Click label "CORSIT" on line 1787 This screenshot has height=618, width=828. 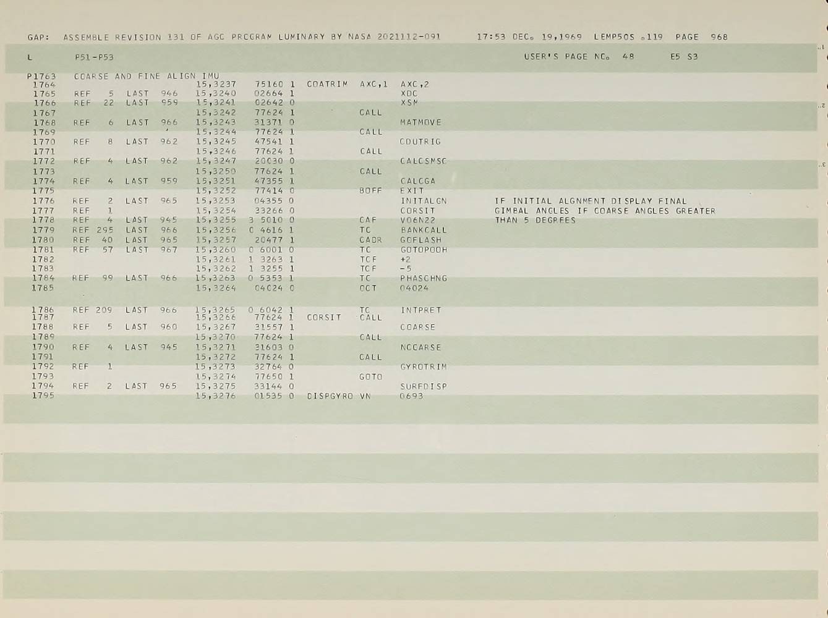(324, 318)
